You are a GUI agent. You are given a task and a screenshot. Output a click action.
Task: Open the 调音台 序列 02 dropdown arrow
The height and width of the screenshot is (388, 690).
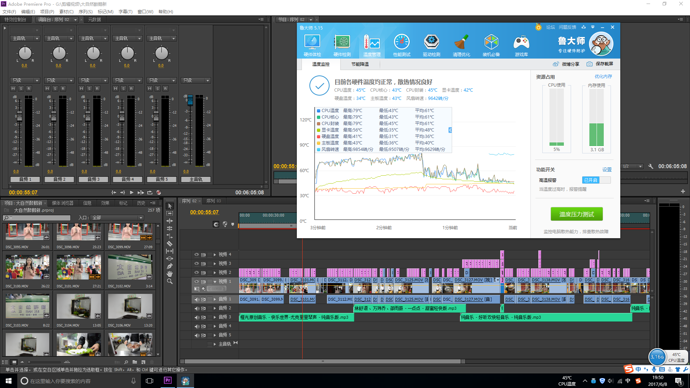point(75,20)
